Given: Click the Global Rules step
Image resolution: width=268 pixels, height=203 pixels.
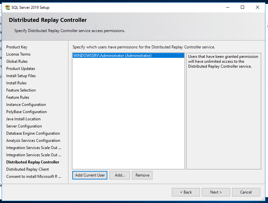Looking at the screenshot, I should [17, 61].
